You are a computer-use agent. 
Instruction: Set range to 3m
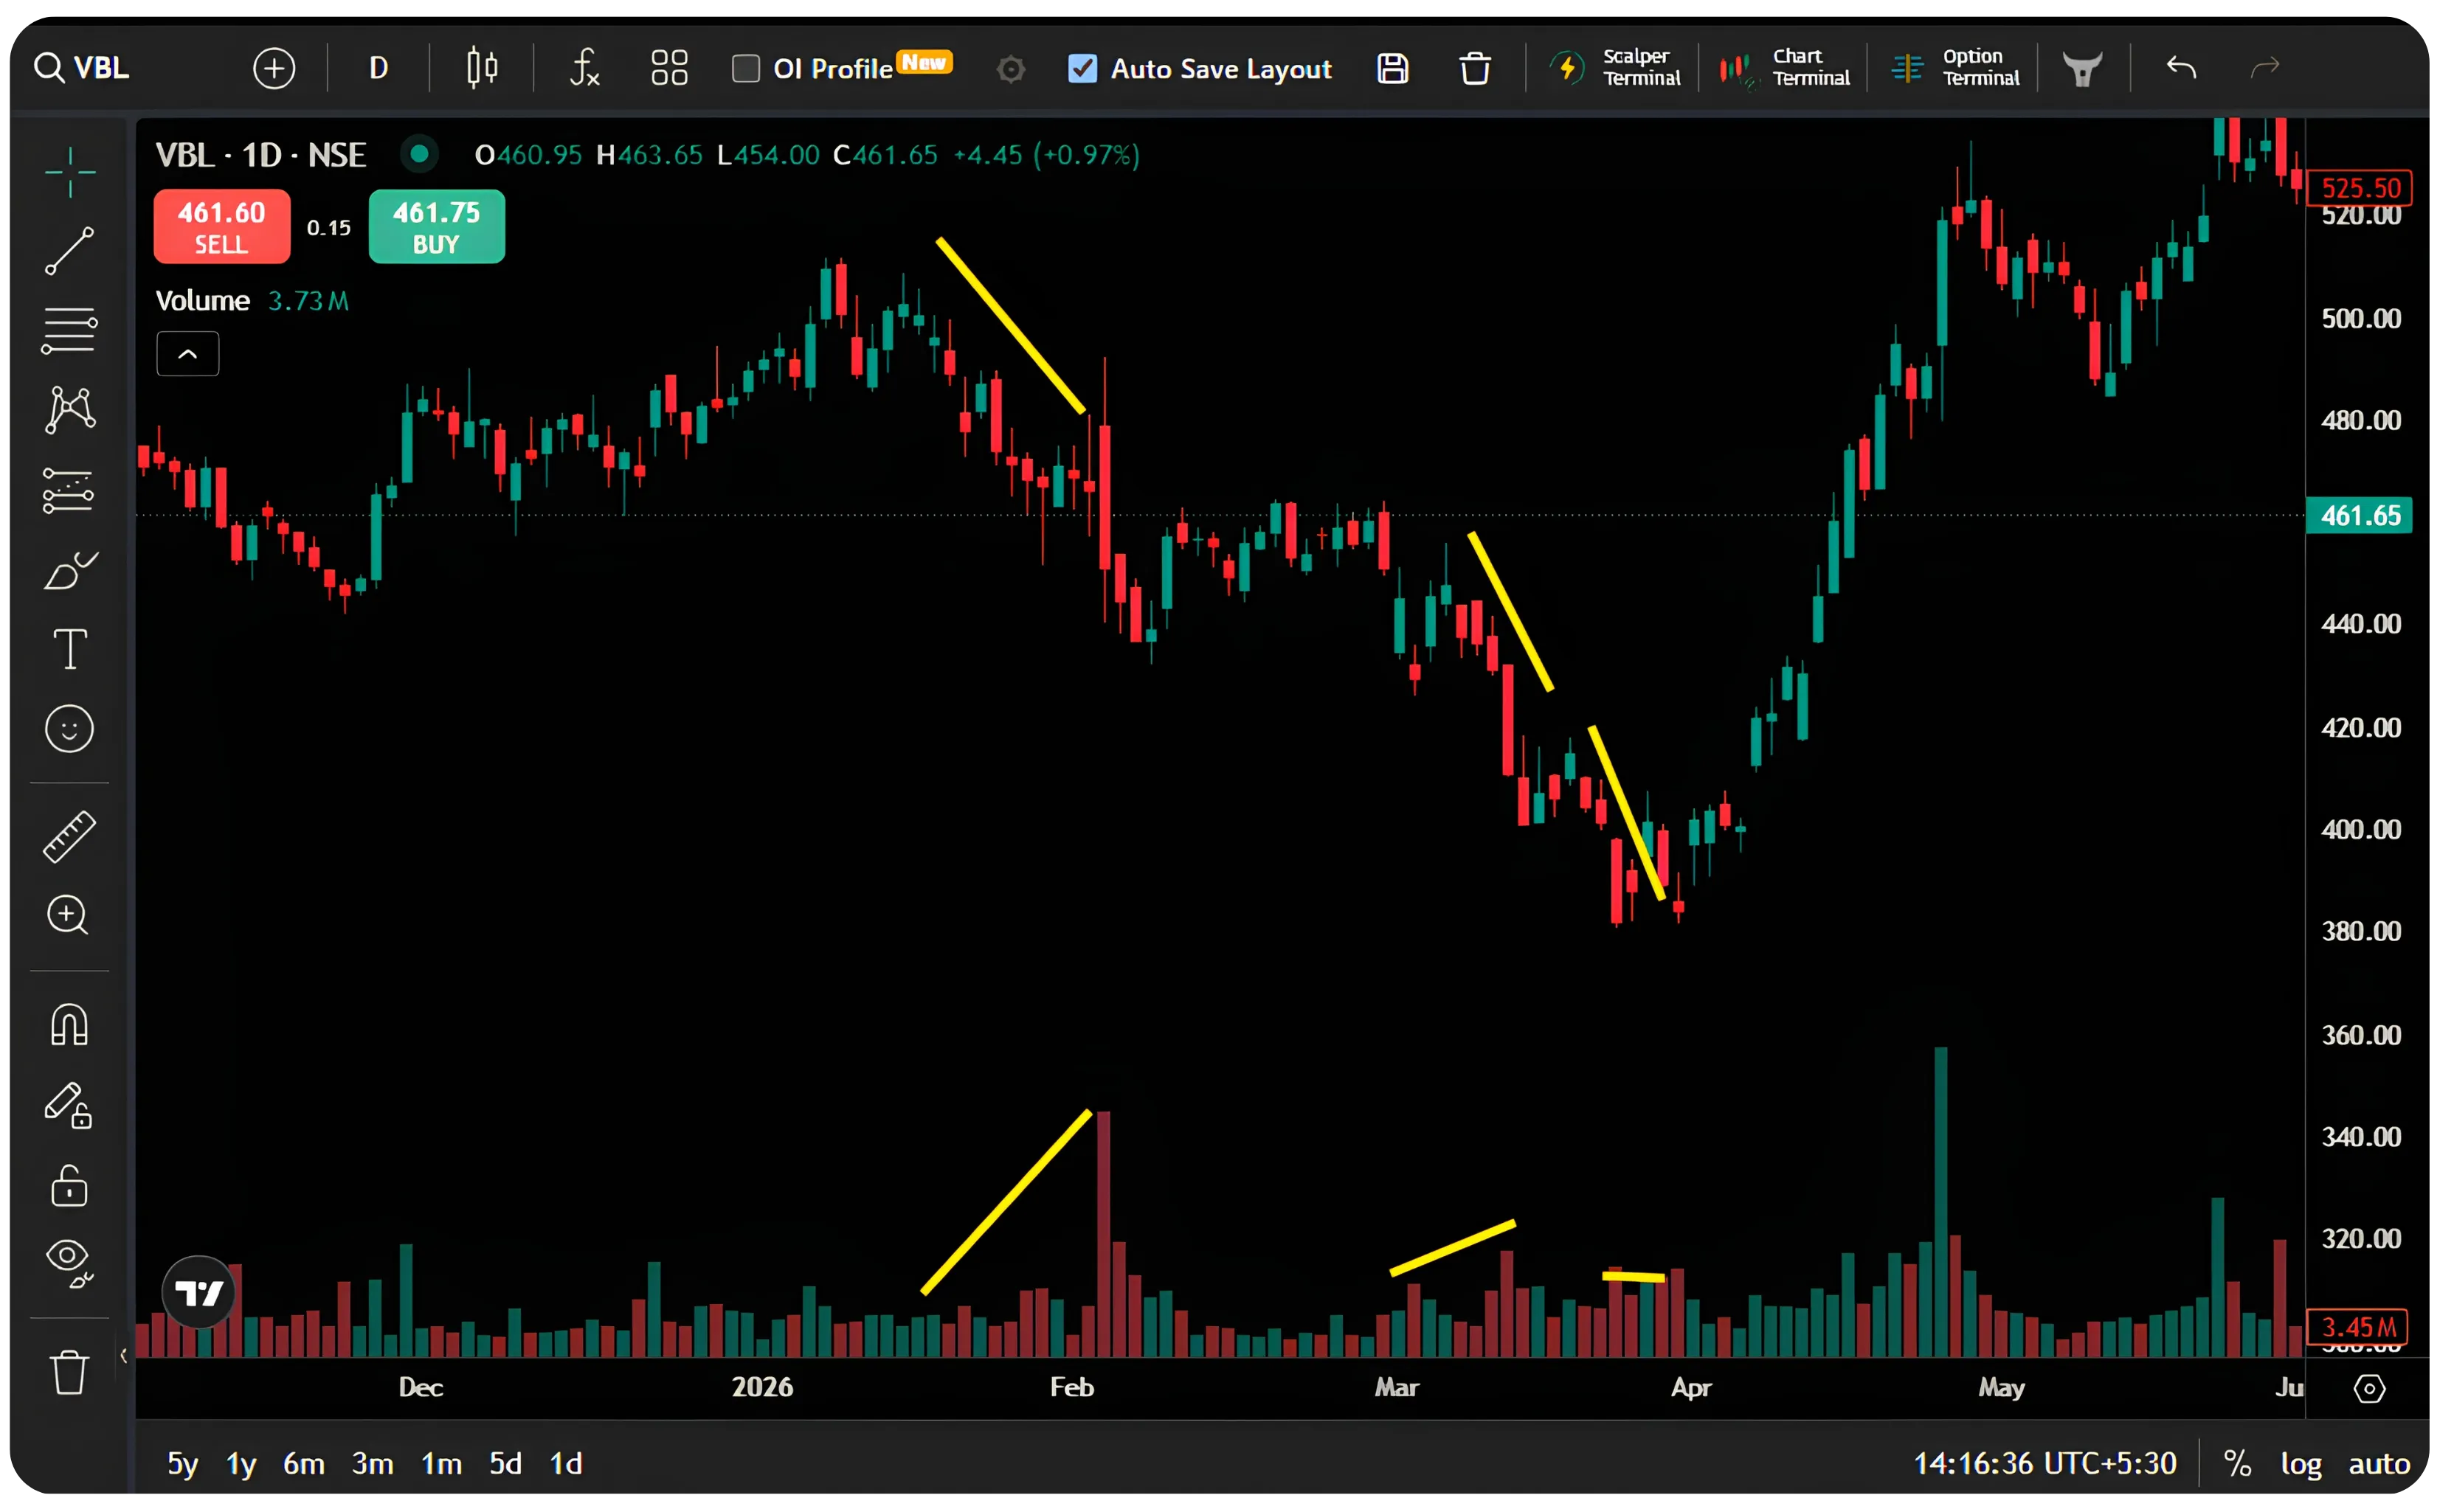click(372, 1466)
